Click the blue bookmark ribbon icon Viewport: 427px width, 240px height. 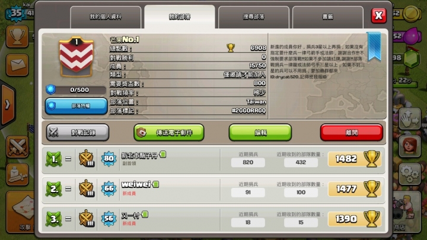point(374,47)
